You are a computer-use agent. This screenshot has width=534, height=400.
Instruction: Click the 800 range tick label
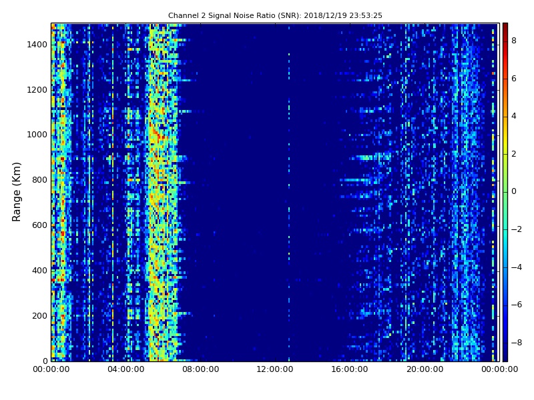click(x=39, y=180)
